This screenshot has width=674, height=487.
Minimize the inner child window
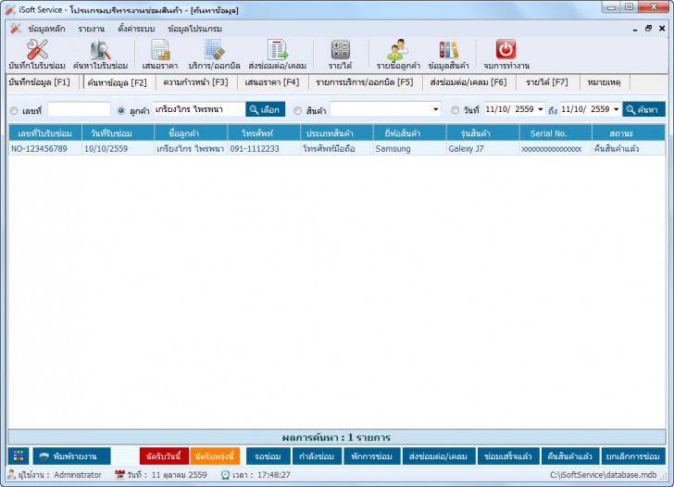pyautogui.click(x=635, y=30)
